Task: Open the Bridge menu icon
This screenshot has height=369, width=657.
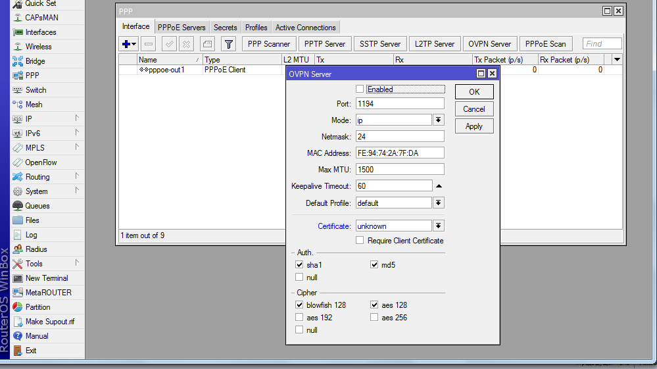Action: coord(18,61)
